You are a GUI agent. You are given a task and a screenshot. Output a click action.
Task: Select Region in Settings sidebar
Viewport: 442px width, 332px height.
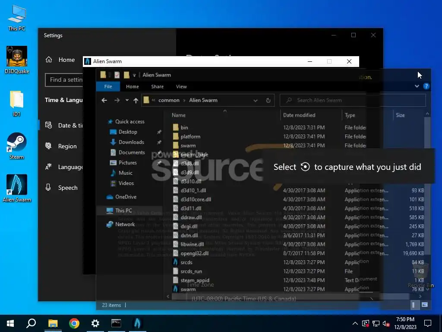tap(61, 146)
